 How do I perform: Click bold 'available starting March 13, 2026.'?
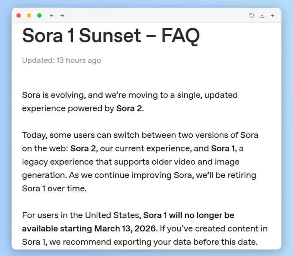tap(89, 229)
